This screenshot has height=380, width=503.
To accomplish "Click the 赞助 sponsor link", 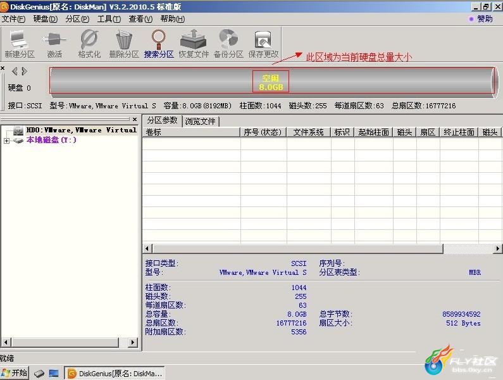I will [x=485, y=19].
